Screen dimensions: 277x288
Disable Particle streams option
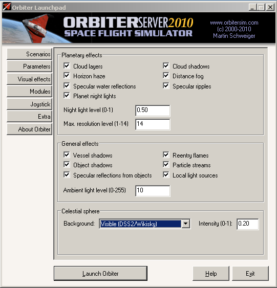[x=166, y=165]
